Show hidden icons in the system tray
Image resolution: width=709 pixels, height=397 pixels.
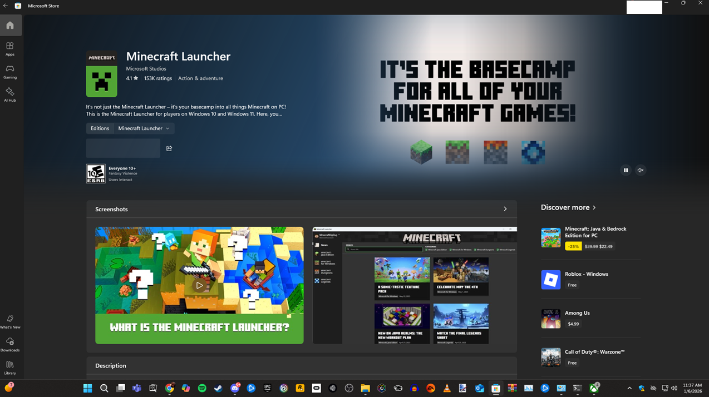tap(629, 388)
